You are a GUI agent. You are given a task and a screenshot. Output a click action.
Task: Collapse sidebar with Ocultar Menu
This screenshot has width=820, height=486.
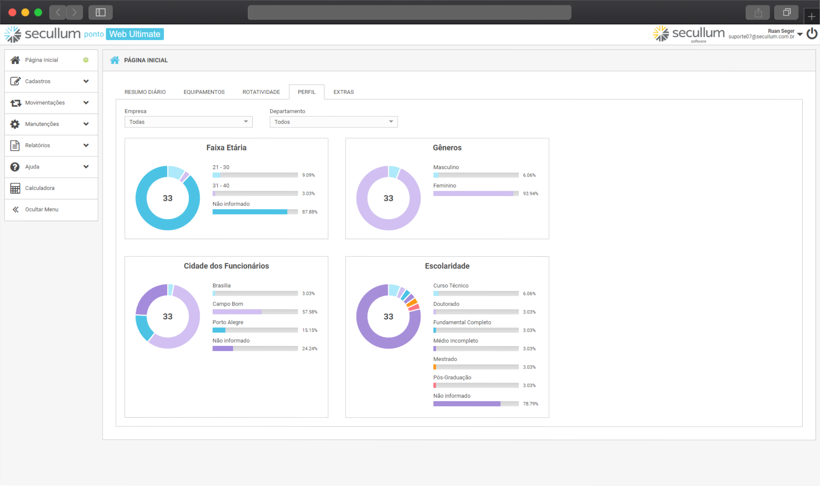41,210
